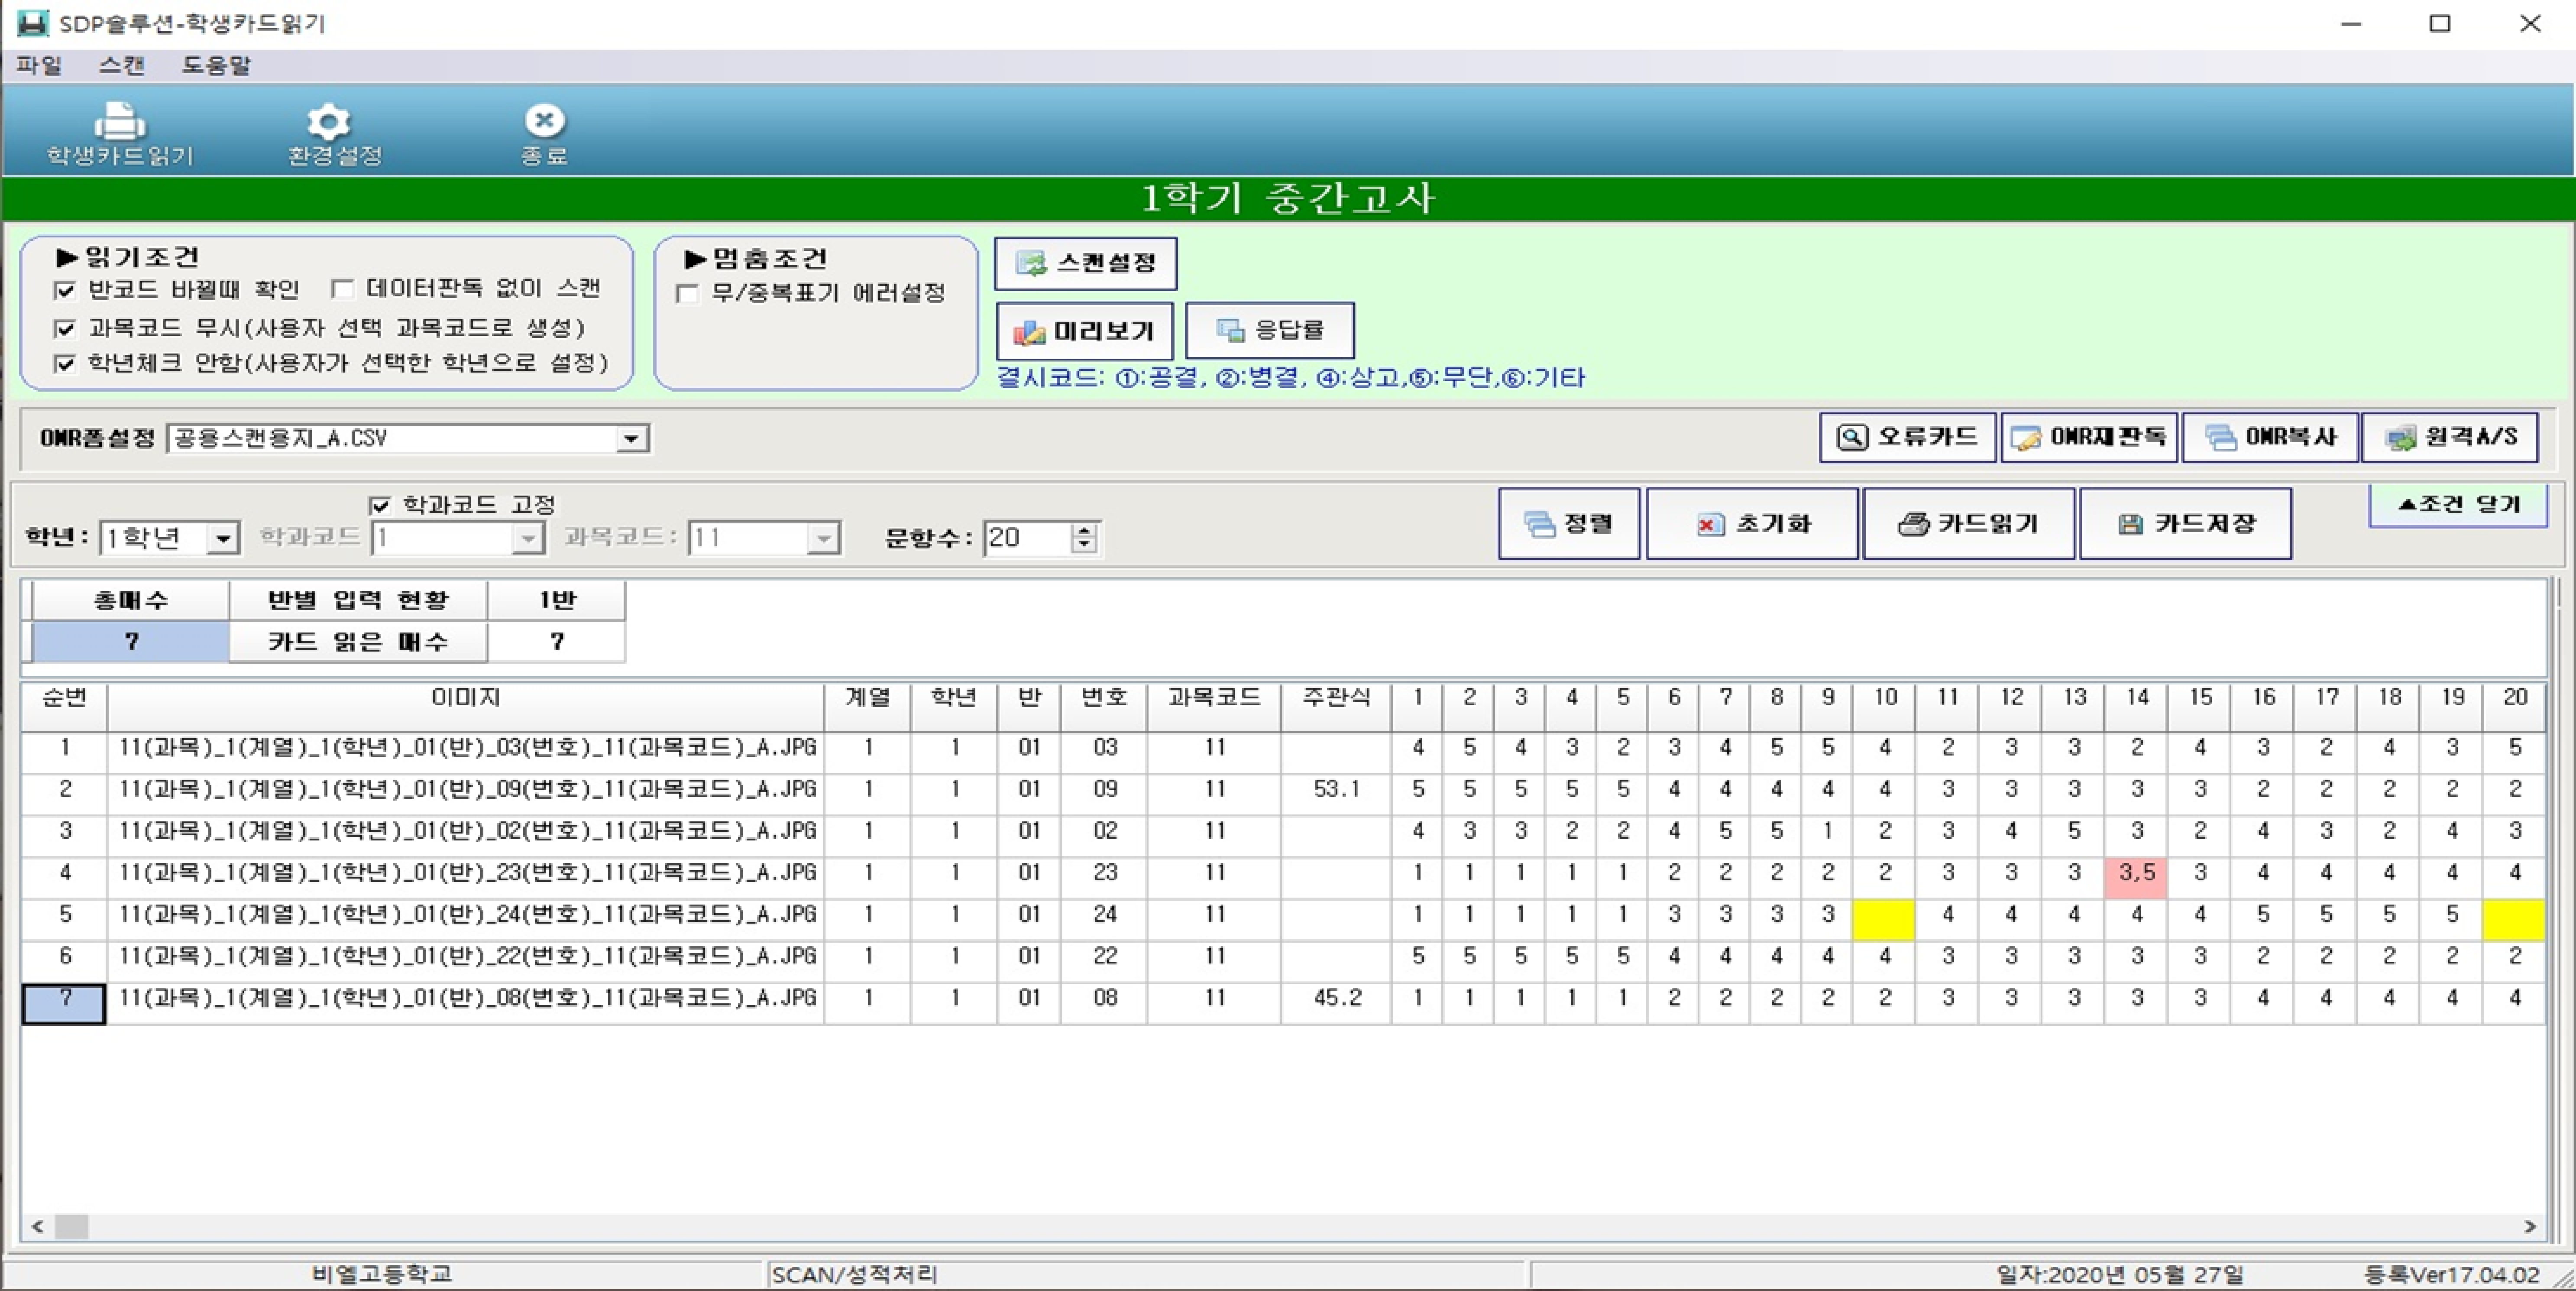
Task: Enable 데이터판독 없이 스캔 checkbox
Action: [x=342, y=290]
